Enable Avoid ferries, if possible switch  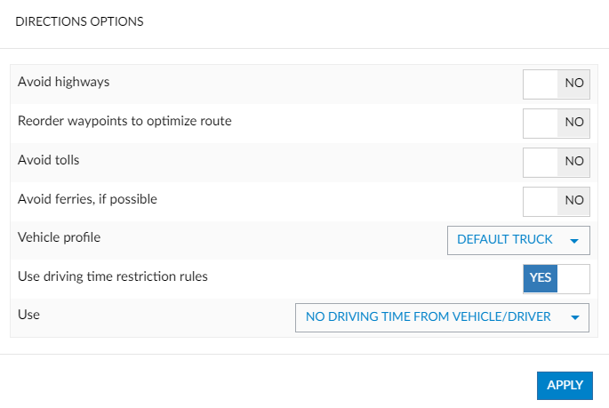[x=557, y=200]
